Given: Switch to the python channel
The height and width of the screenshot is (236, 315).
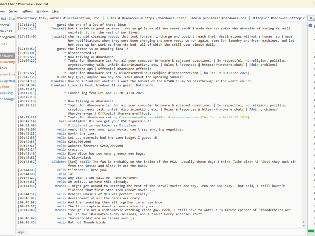Looking at the screenshot, I should pos(5,87).
